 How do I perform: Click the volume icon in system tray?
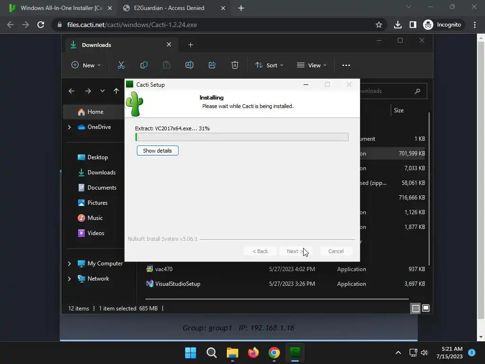click(424, 353)
